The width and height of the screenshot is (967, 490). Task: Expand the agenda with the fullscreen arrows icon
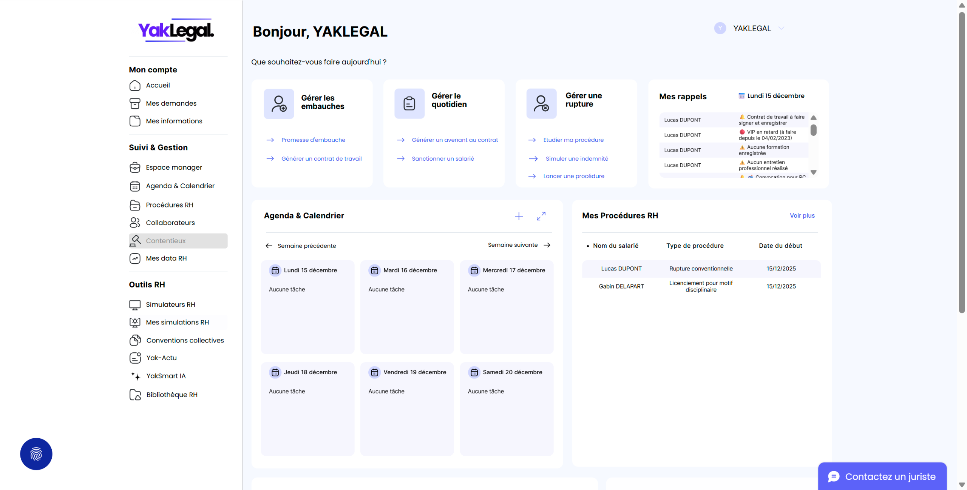pyautogui.click(x=541, y=216)
